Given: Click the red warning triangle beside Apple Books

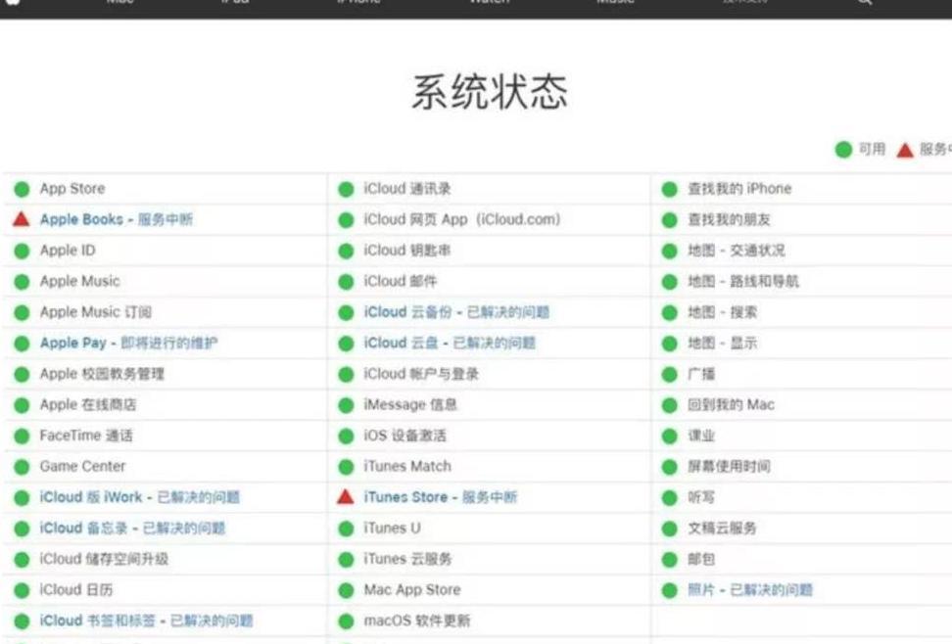Looking at the screenshot, I should tap(21, 219).
